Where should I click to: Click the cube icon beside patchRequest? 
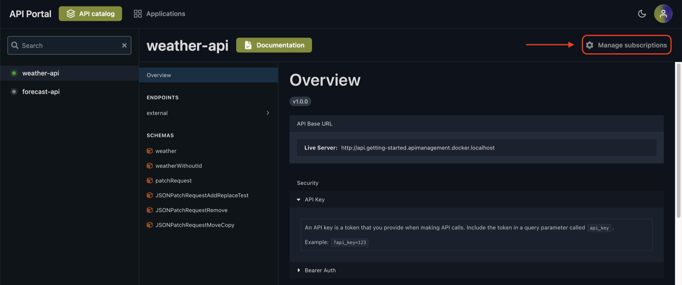coord(150,181)
